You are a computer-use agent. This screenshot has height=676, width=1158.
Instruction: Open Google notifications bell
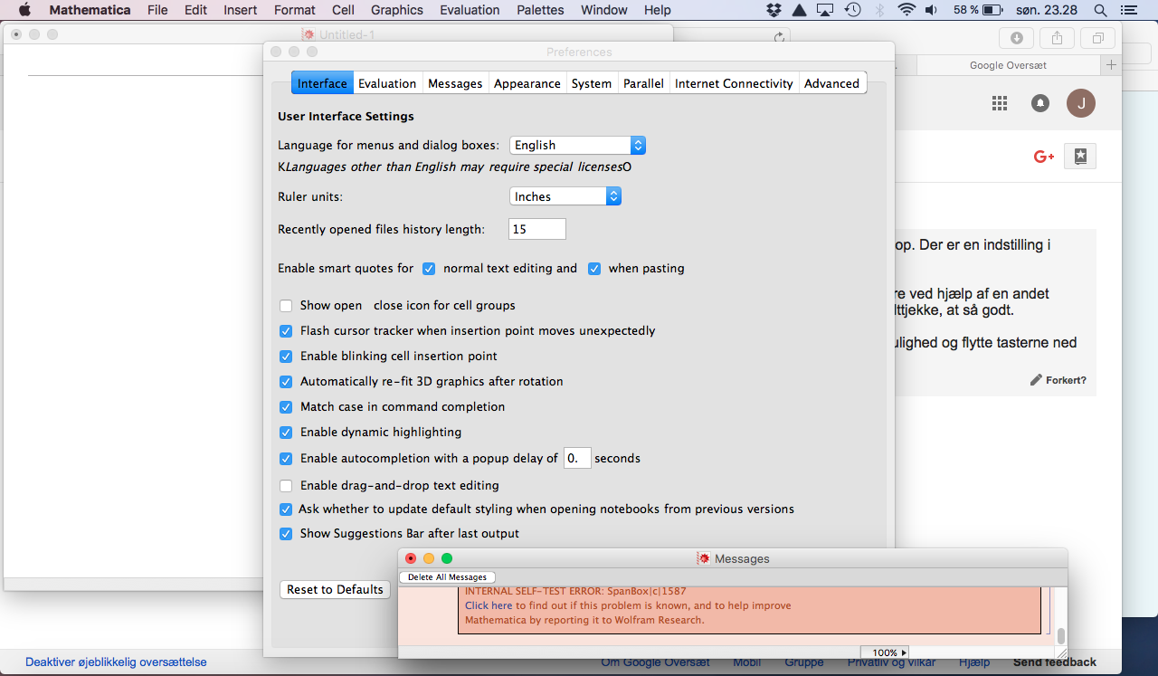pyautogui.click(x=1040, y=103)
